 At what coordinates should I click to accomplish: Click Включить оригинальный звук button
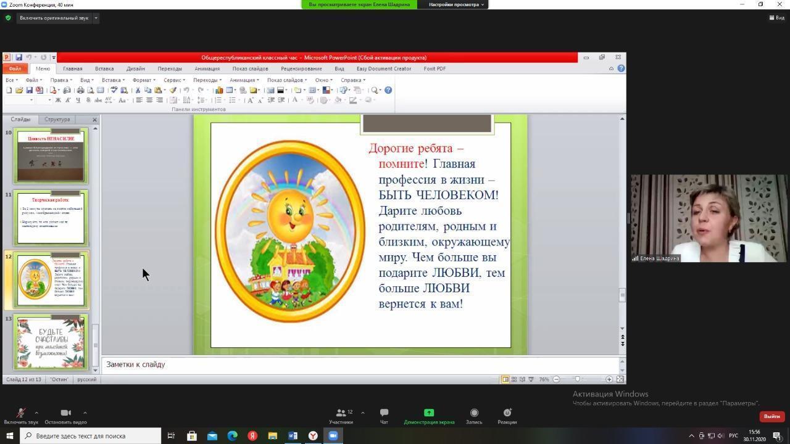click(x=54, y=18)
